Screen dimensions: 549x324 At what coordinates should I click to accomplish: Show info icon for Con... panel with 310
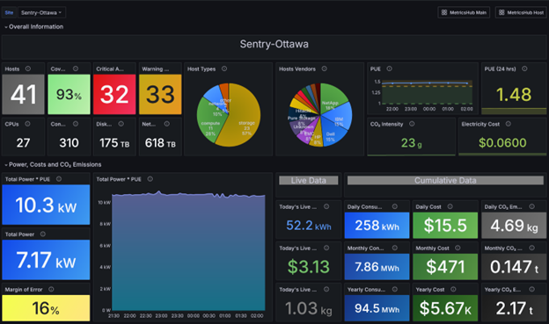[76, 124]
